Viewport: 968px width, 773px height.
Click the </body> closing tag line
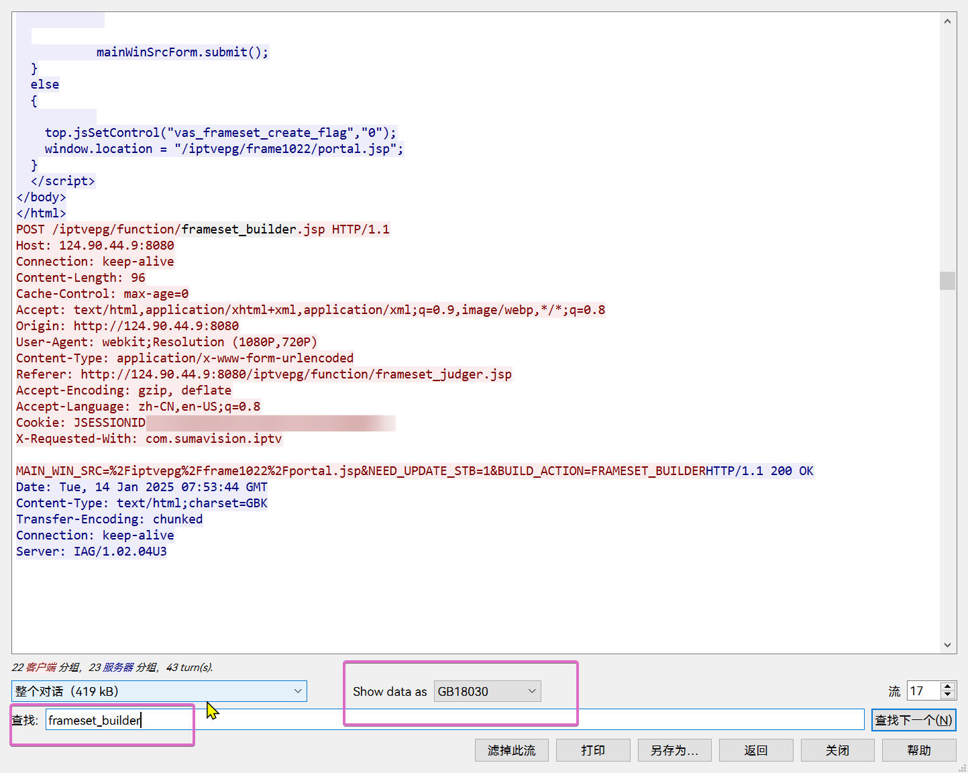42,197
